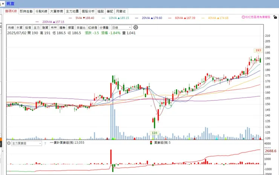Image resolution: width=279 pixels, height=175 pixels.
Task: Open the 月營收 tab
Action: click(x=121, y=11)
